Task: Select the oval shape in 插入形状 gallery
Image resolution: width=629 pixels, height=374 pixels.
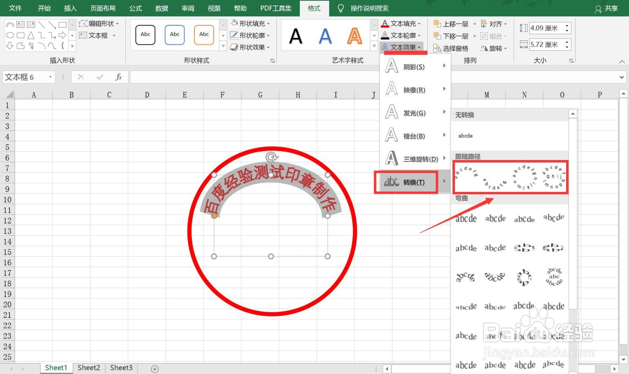Action: (10, 35)
